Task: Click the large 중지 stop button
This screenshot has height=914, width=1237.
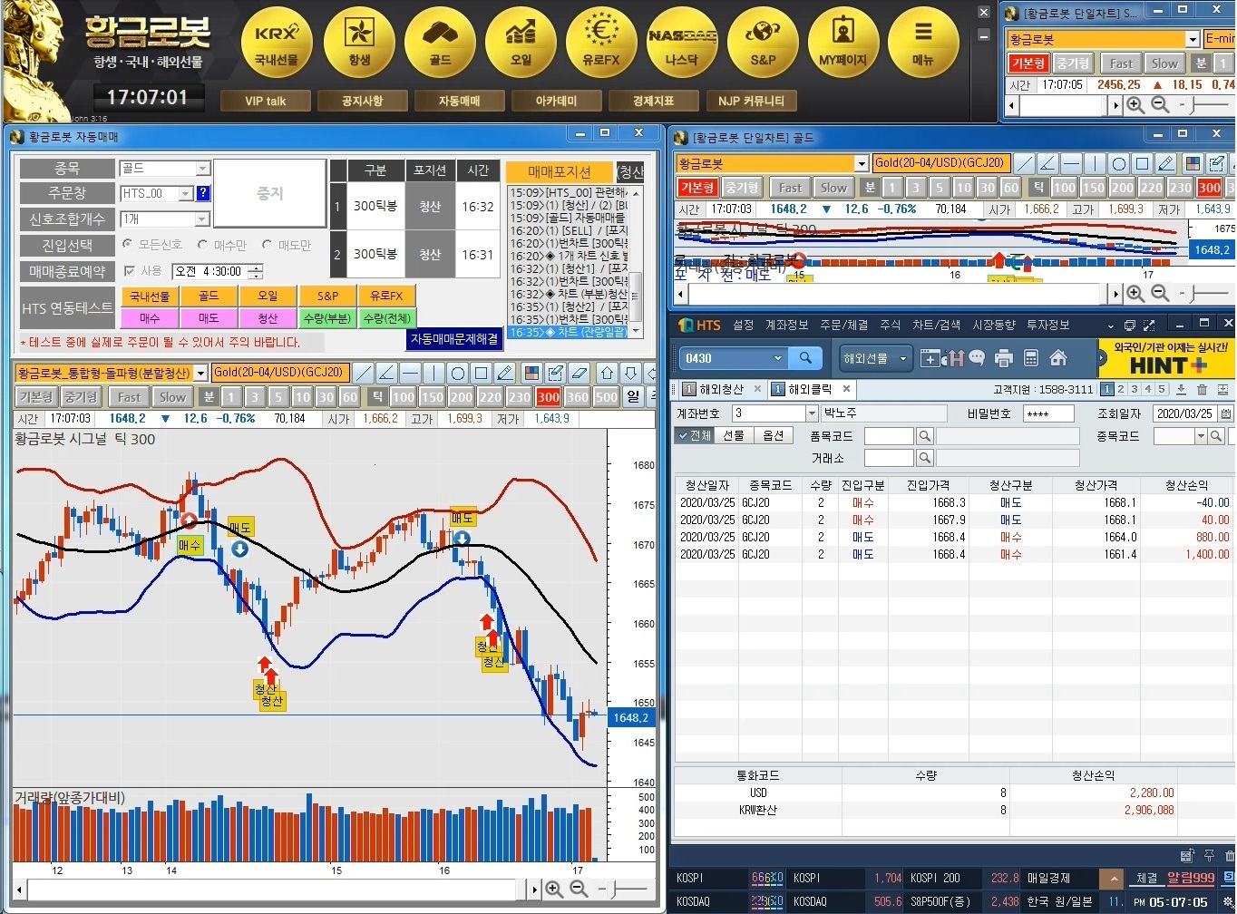Action: pos(269,193)
